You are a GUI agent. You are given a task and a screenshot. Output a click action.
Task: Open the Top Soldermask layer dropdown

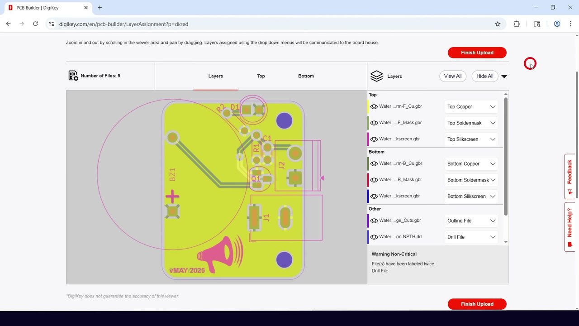[x=471, y=123]
